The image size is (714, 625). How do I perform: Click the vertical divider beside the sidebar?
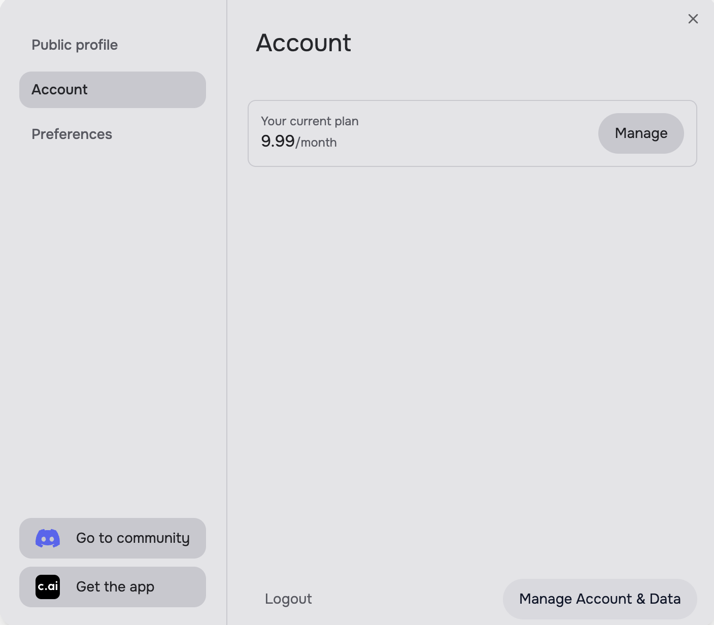(227, 304)
